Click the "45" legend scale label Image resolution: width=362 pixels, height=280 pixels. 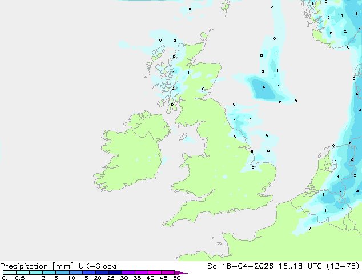tap(163, 278)
